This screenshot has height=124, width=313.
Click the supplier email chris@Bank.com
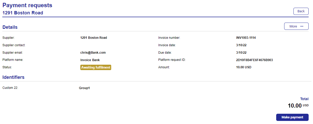[x=93, y=53]
